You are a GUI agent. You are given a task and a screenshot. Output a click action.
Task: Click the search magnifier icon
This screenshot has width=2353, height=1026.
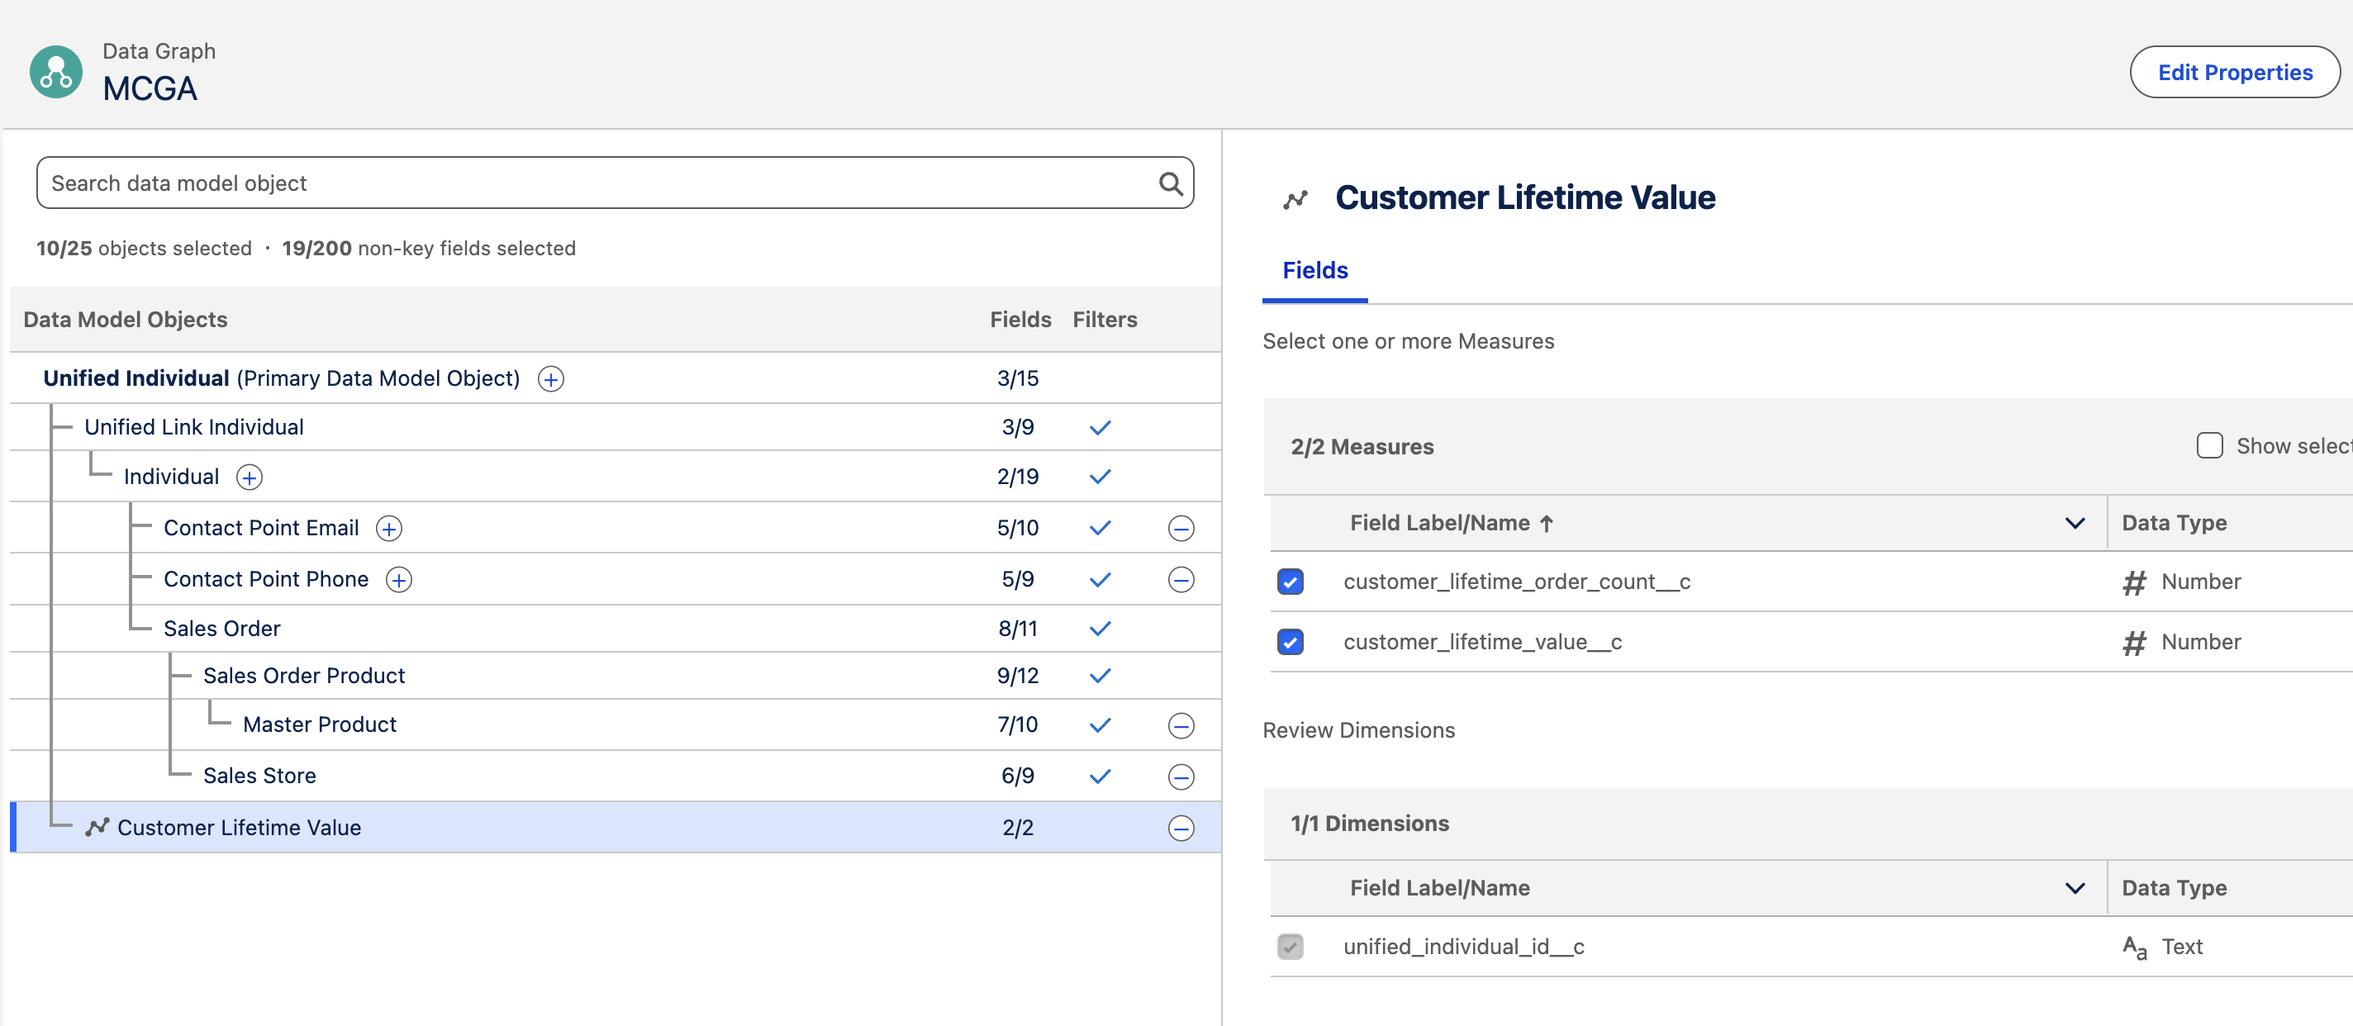[x=1170, y=183]
